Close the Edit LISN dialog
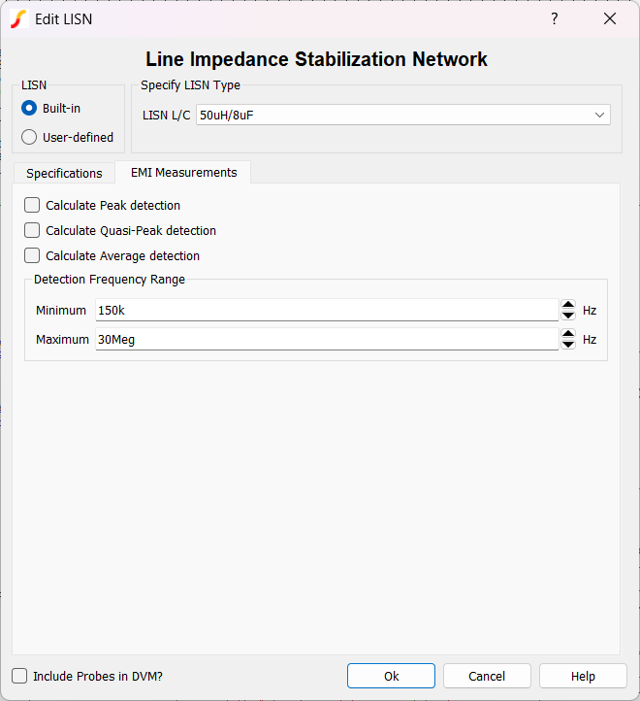 coord(610,18)
